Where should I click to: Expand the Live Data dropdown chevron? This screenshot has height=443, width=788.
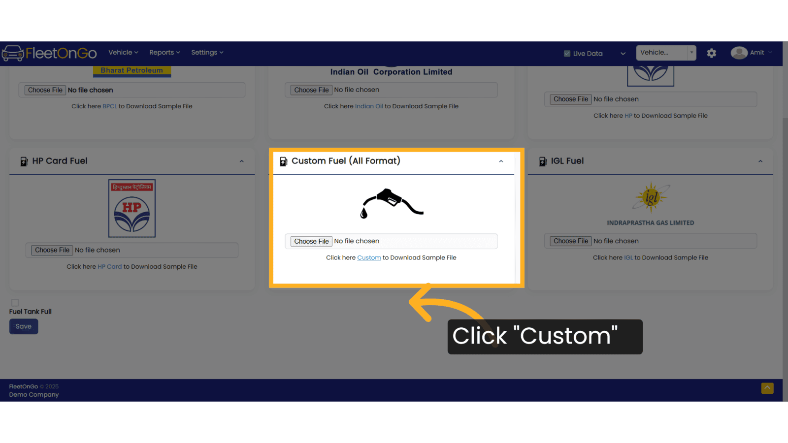coord(623,54)
